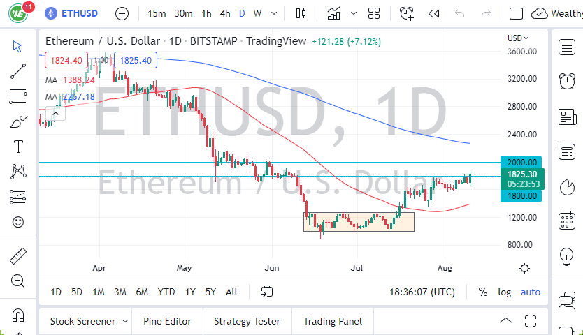Screen dimensions: 583x335
Task: Toggle the auto scale option
Action: pyautogui.click(x=531, y=292)
